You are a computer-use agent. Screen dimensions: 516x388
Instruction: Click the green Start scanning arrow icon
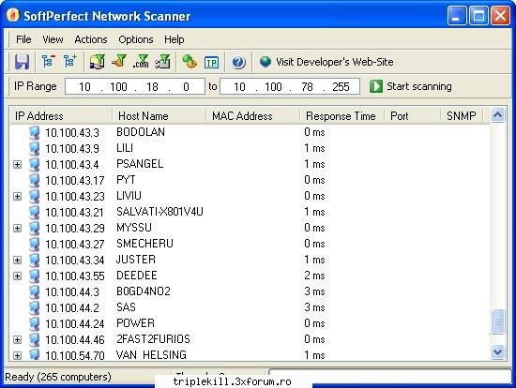pyautogui.click(x=376, y=86)
